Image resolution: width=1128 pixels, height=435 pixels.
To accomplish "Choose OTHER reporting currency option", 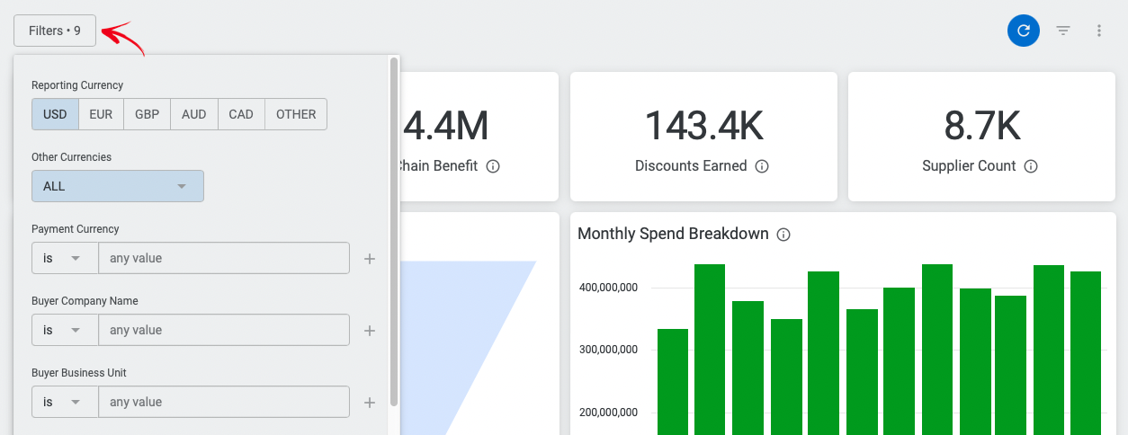I will click(x=296, y=114).
